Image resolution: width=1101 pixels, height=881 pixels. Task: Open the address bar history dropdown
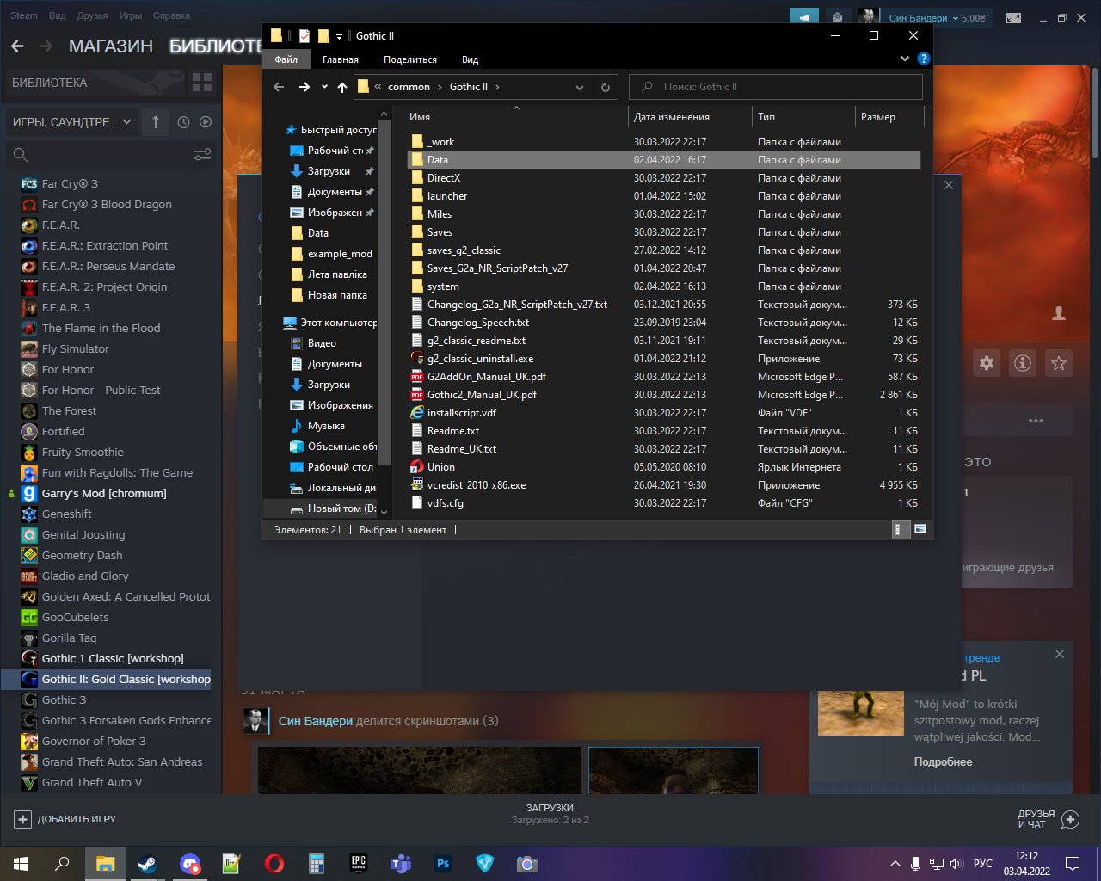(580, 87)
